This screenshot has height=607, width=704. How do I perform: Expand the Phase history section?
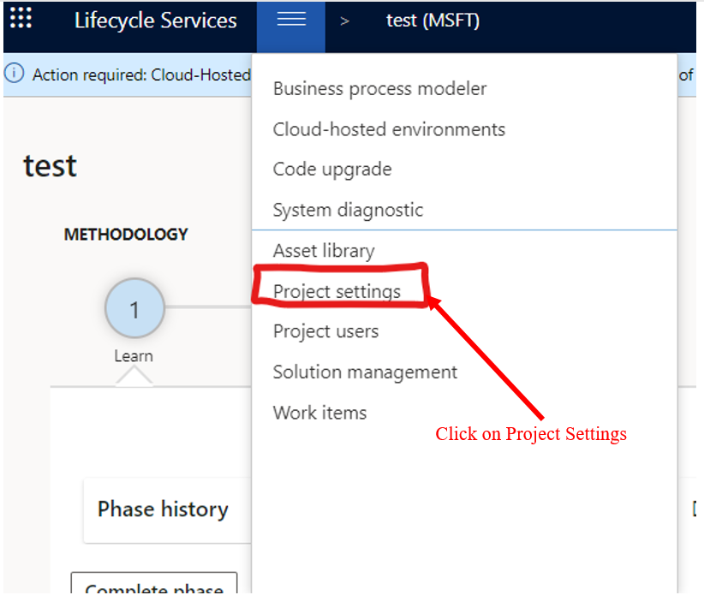coord(163,509)
